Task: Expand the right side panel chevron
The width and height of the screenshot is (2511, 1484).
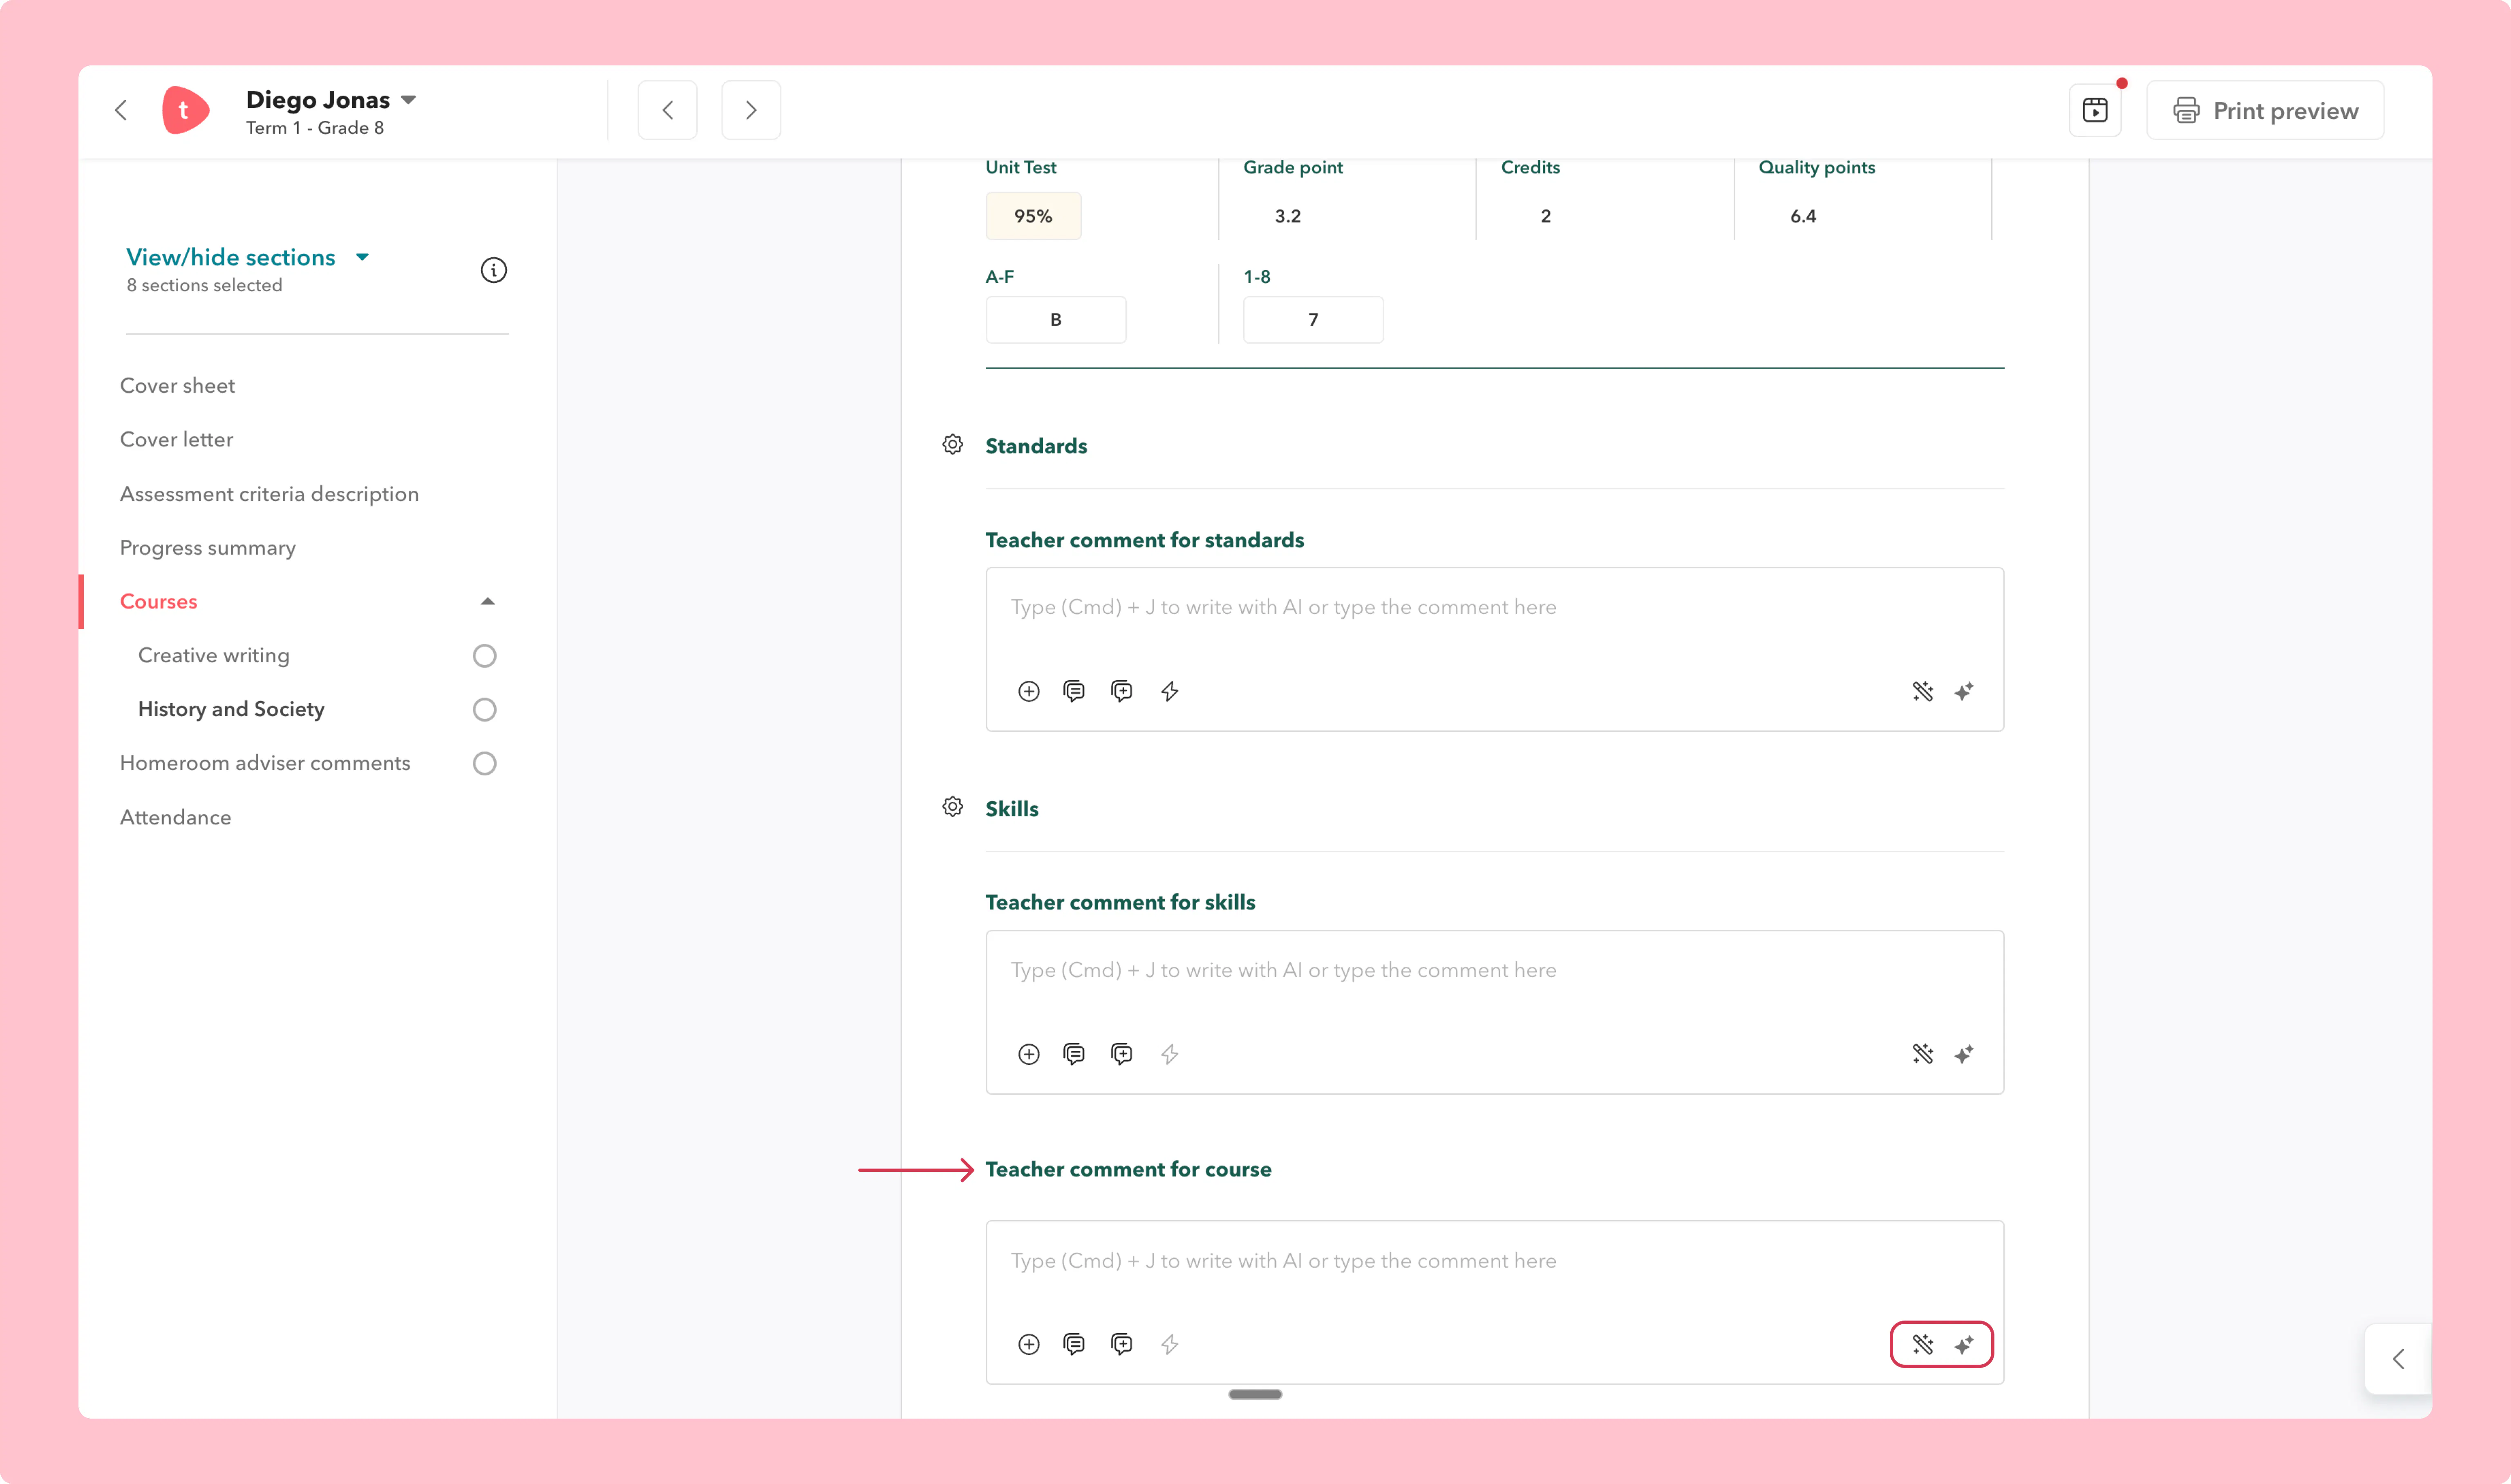Action: (2398, 1359)
